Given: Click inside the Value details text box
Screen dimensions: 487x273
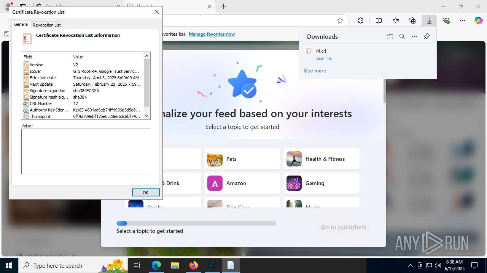Looking at the screenshot, I should pyautogui.click(x=86, y=151).
